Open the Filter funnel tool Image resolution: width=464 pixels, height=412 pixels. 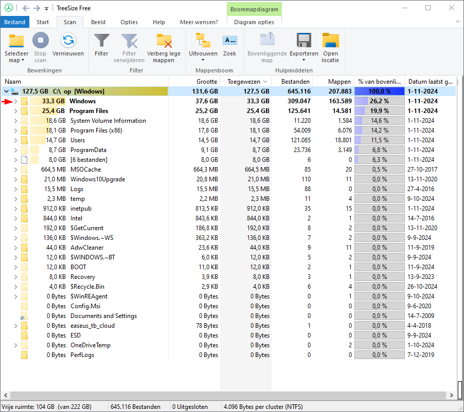pyautogui.click(x=101, y=41)
